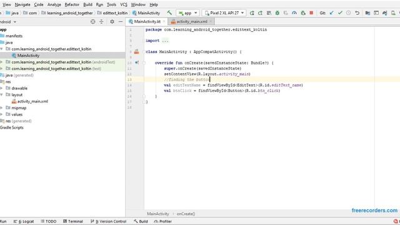Click the Git Show History clock icon
This screenshot has height=225, width=400.
pyautogui.click(x=349, y=12)
